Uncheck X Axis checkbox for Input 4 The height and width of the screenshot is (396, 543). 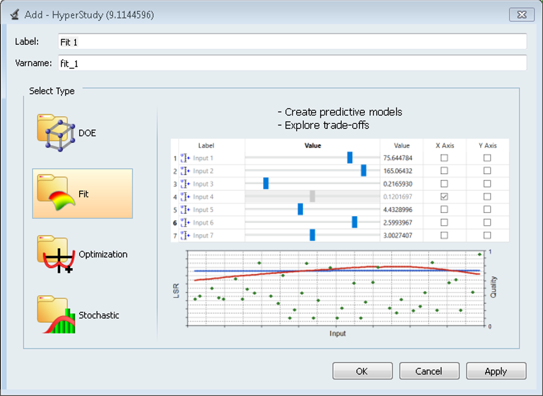[444, 197]
